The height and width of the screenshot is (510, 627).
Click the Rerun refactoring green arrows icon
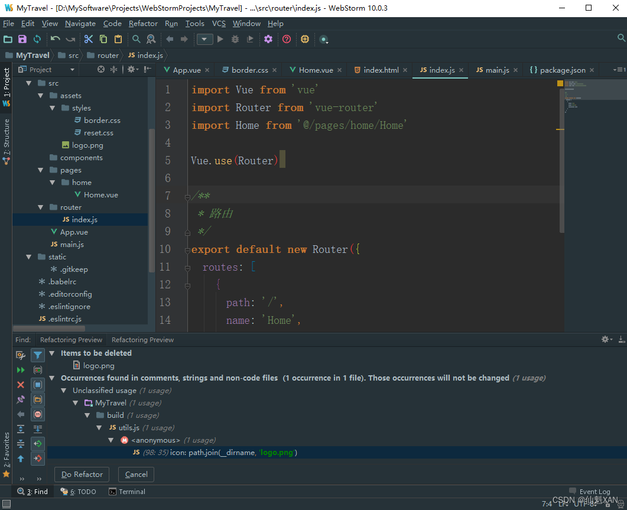[21, 370]
